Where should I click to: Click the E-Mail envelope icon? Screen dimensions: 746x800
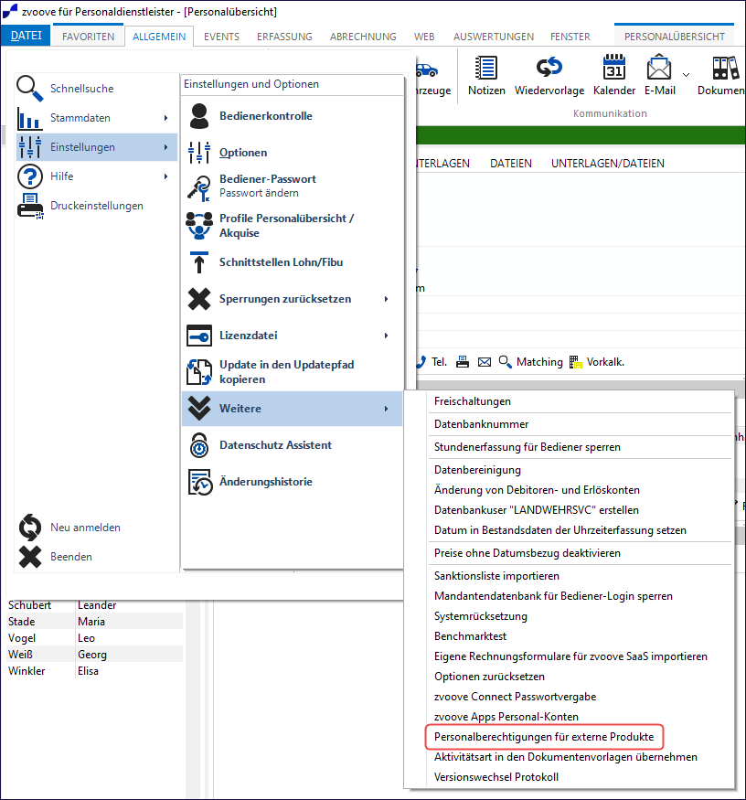[x=659, y=67]
